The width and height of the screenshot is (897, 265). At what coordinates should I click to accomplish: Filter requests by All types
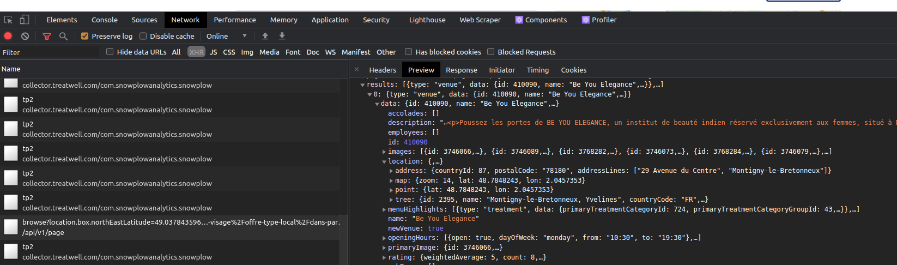176,52
